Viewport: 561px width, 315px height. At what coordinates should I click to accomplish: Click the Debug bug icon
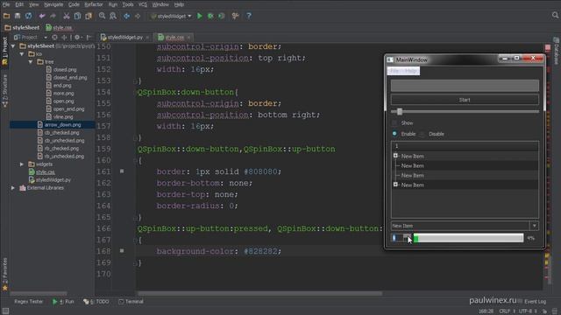point(210,16)
